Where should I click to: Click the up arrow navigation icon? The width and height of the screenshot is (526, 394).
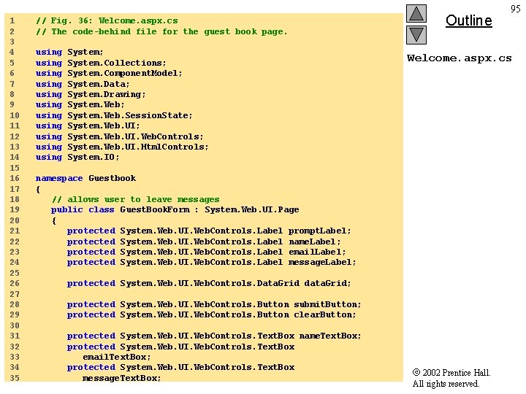(416, 13)
